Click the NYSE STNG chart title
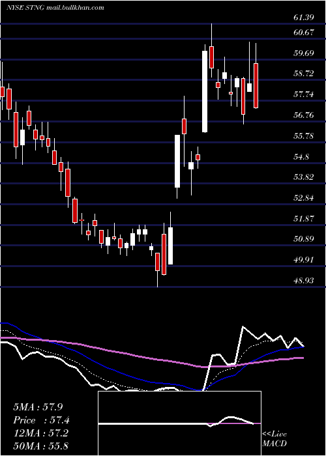The height and width of the screenshot is (456, 326). [55, 8]
